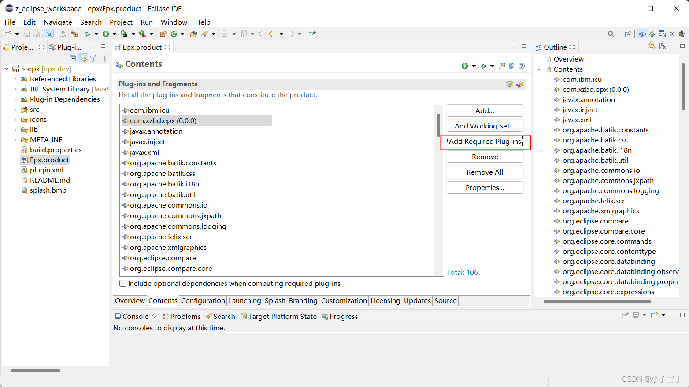
Task: Click the search magnifier icon in toolbar
Action: click(x=611, y=34)
